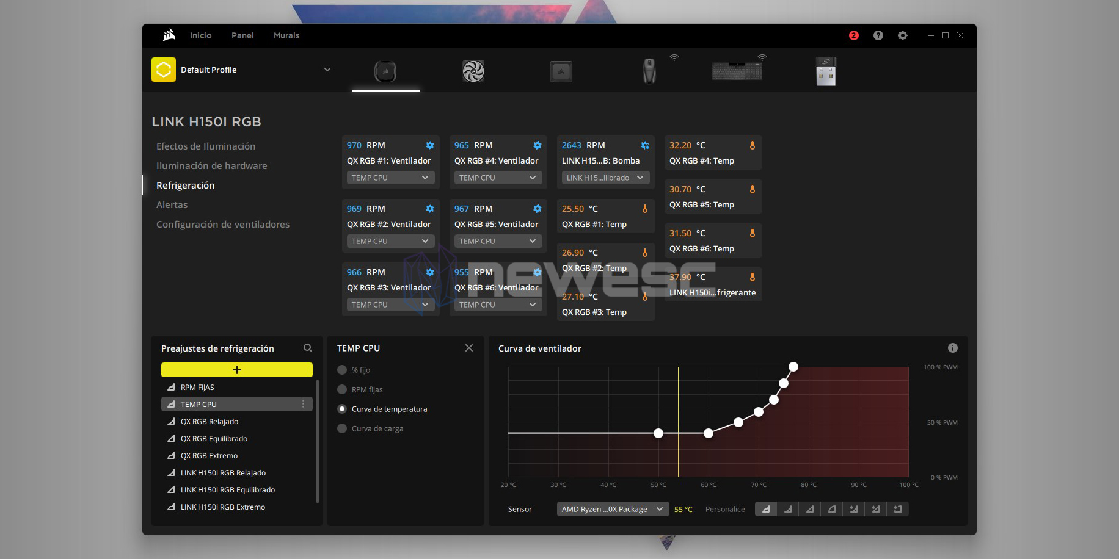Click the Corsair sails logo
Viewport: 1119px width, 559px height.
[x=169, y=35]
